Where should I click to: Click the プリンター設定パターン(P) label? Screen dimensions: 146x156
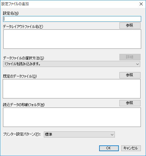click(x=22, y=134)
